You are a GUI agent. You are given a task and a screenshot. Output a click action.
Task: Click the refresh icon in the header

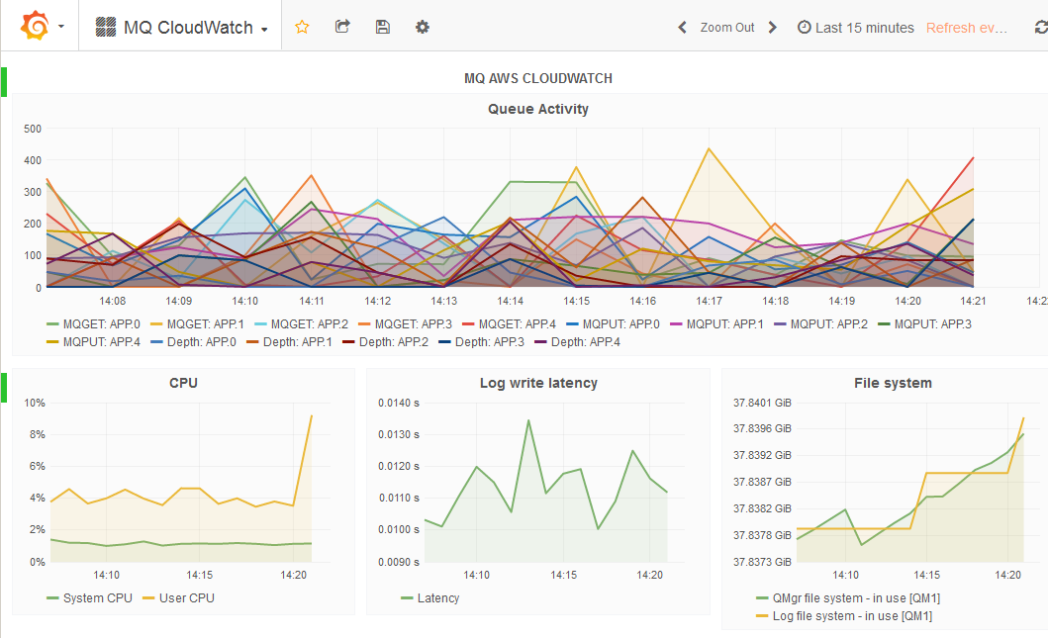click(x=1040, y=28)
